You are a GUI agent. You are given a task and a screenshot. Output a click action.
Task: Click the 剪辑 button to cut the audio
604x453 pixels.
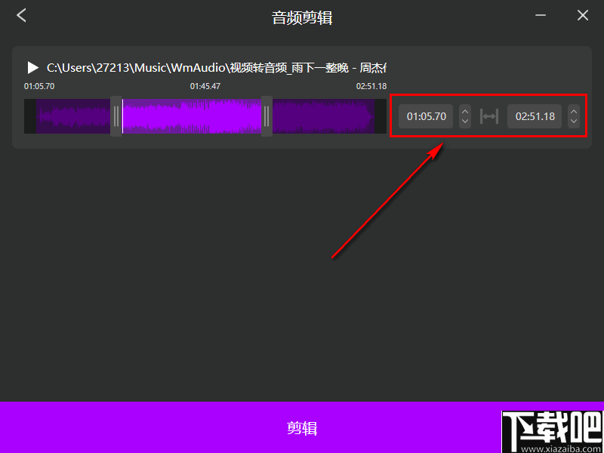[x=302, y=427]
